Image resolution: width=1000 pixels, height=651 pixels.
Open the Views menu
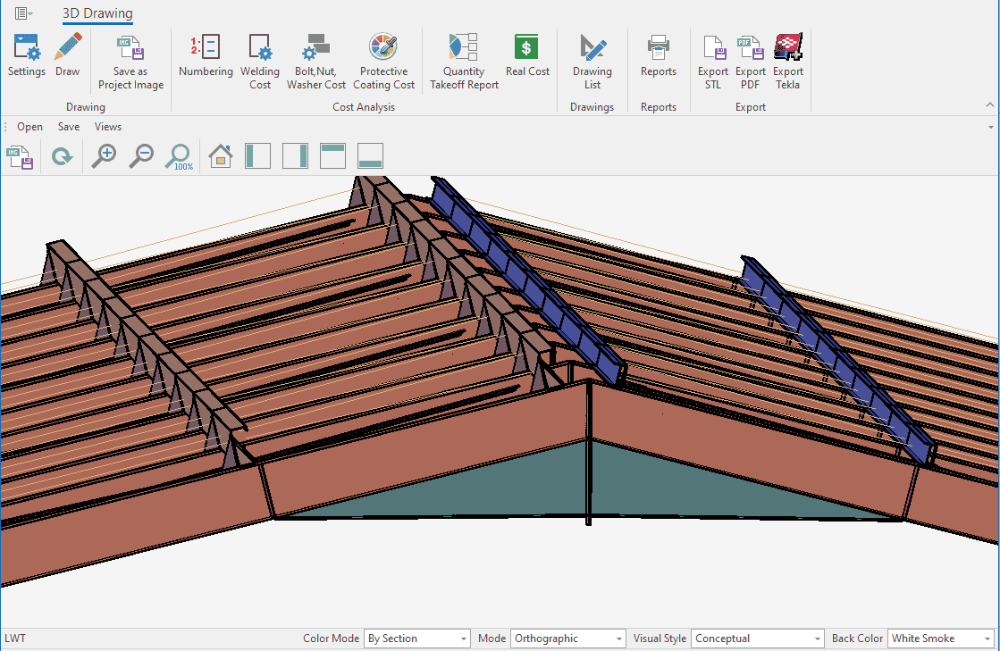coord(107,127)
